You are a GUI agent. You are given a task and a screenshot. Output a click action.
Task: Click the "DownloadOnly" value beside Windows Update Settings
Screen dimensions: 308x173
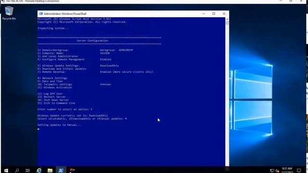pyautogui.click(x=109, y=66)
